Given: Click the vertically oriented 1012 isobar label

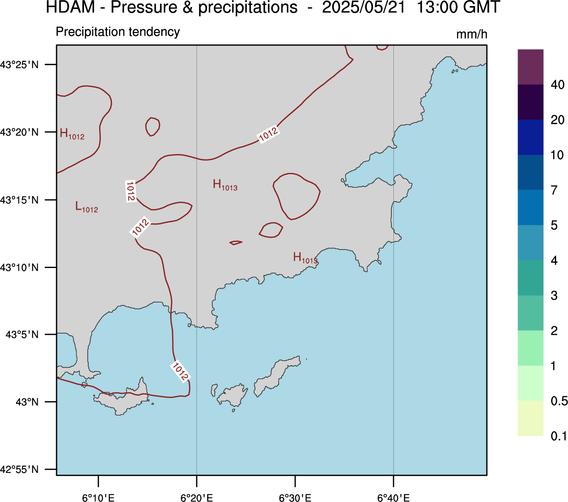Looking at the screenshot, I should point(130,191).
